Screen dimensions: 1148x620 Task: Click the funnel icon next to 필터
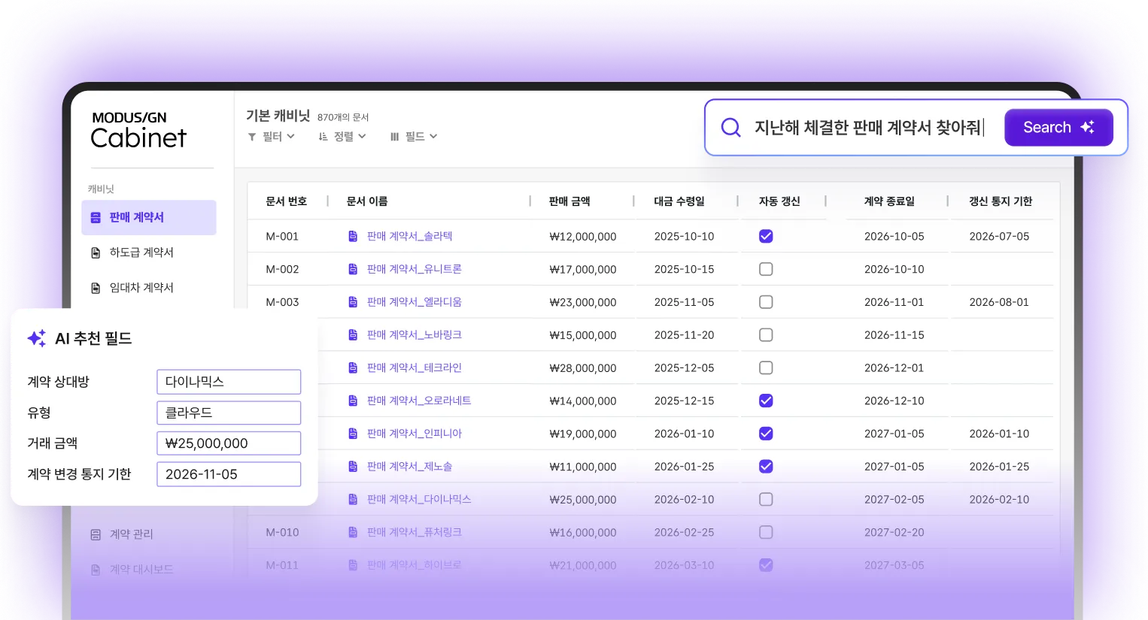(x=251, y=136)
